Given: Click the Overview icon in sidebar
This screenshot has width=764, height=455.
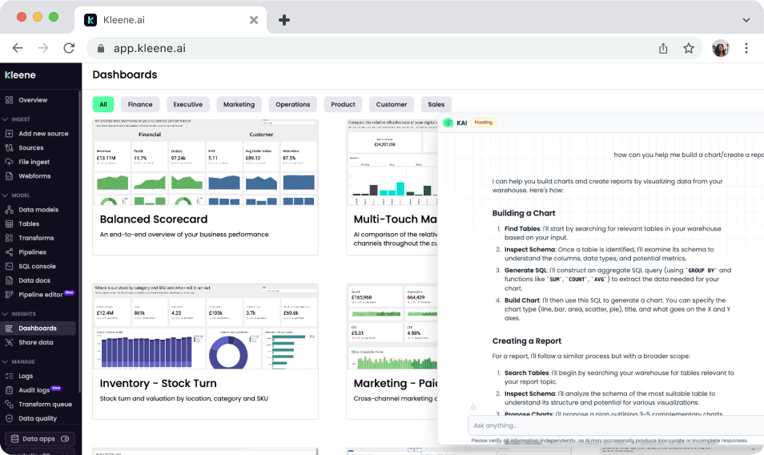Looking at the screenshot, I should click(9, 100).
